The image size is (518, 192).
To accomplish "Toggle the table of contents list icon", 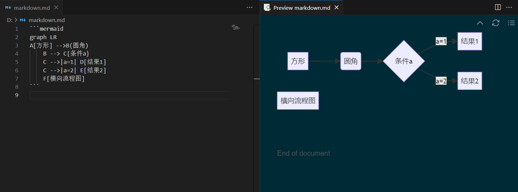I will 511,23.
